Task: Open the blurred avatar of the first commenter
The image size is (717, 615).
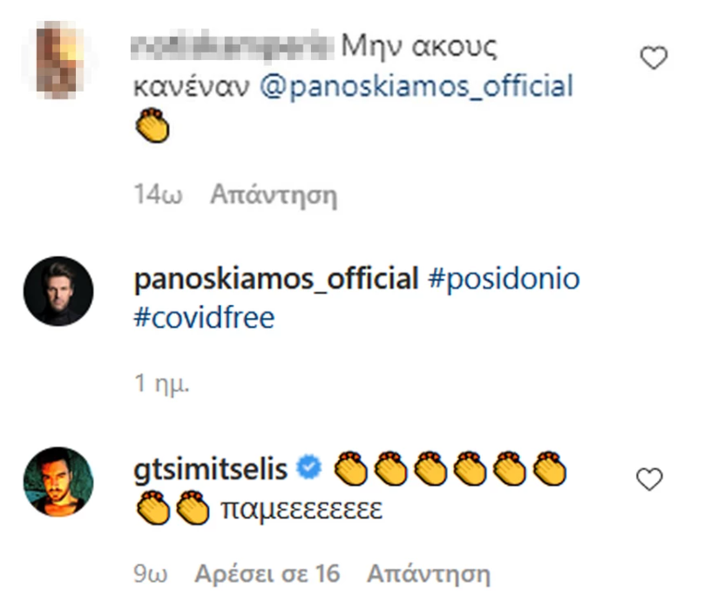Action: [x=57, y=59]
